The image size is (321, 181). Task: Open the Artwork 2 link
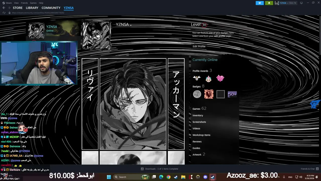[199, 154]
